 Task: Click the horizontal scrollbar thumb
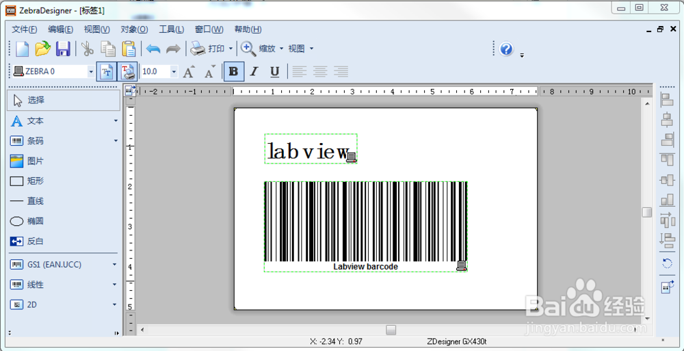(x=391, y=330)
